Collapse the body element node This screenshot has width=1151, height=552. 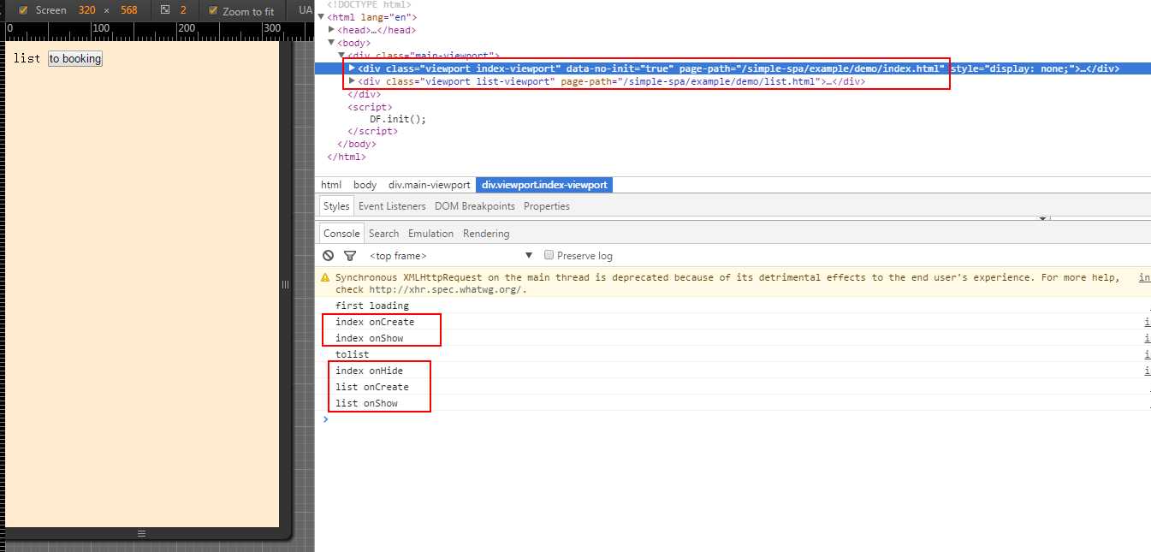[x=332, y=43]
